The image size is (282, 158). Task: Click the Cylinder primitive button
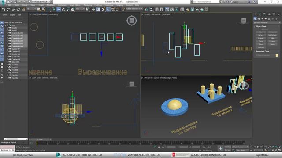(261, 38)
